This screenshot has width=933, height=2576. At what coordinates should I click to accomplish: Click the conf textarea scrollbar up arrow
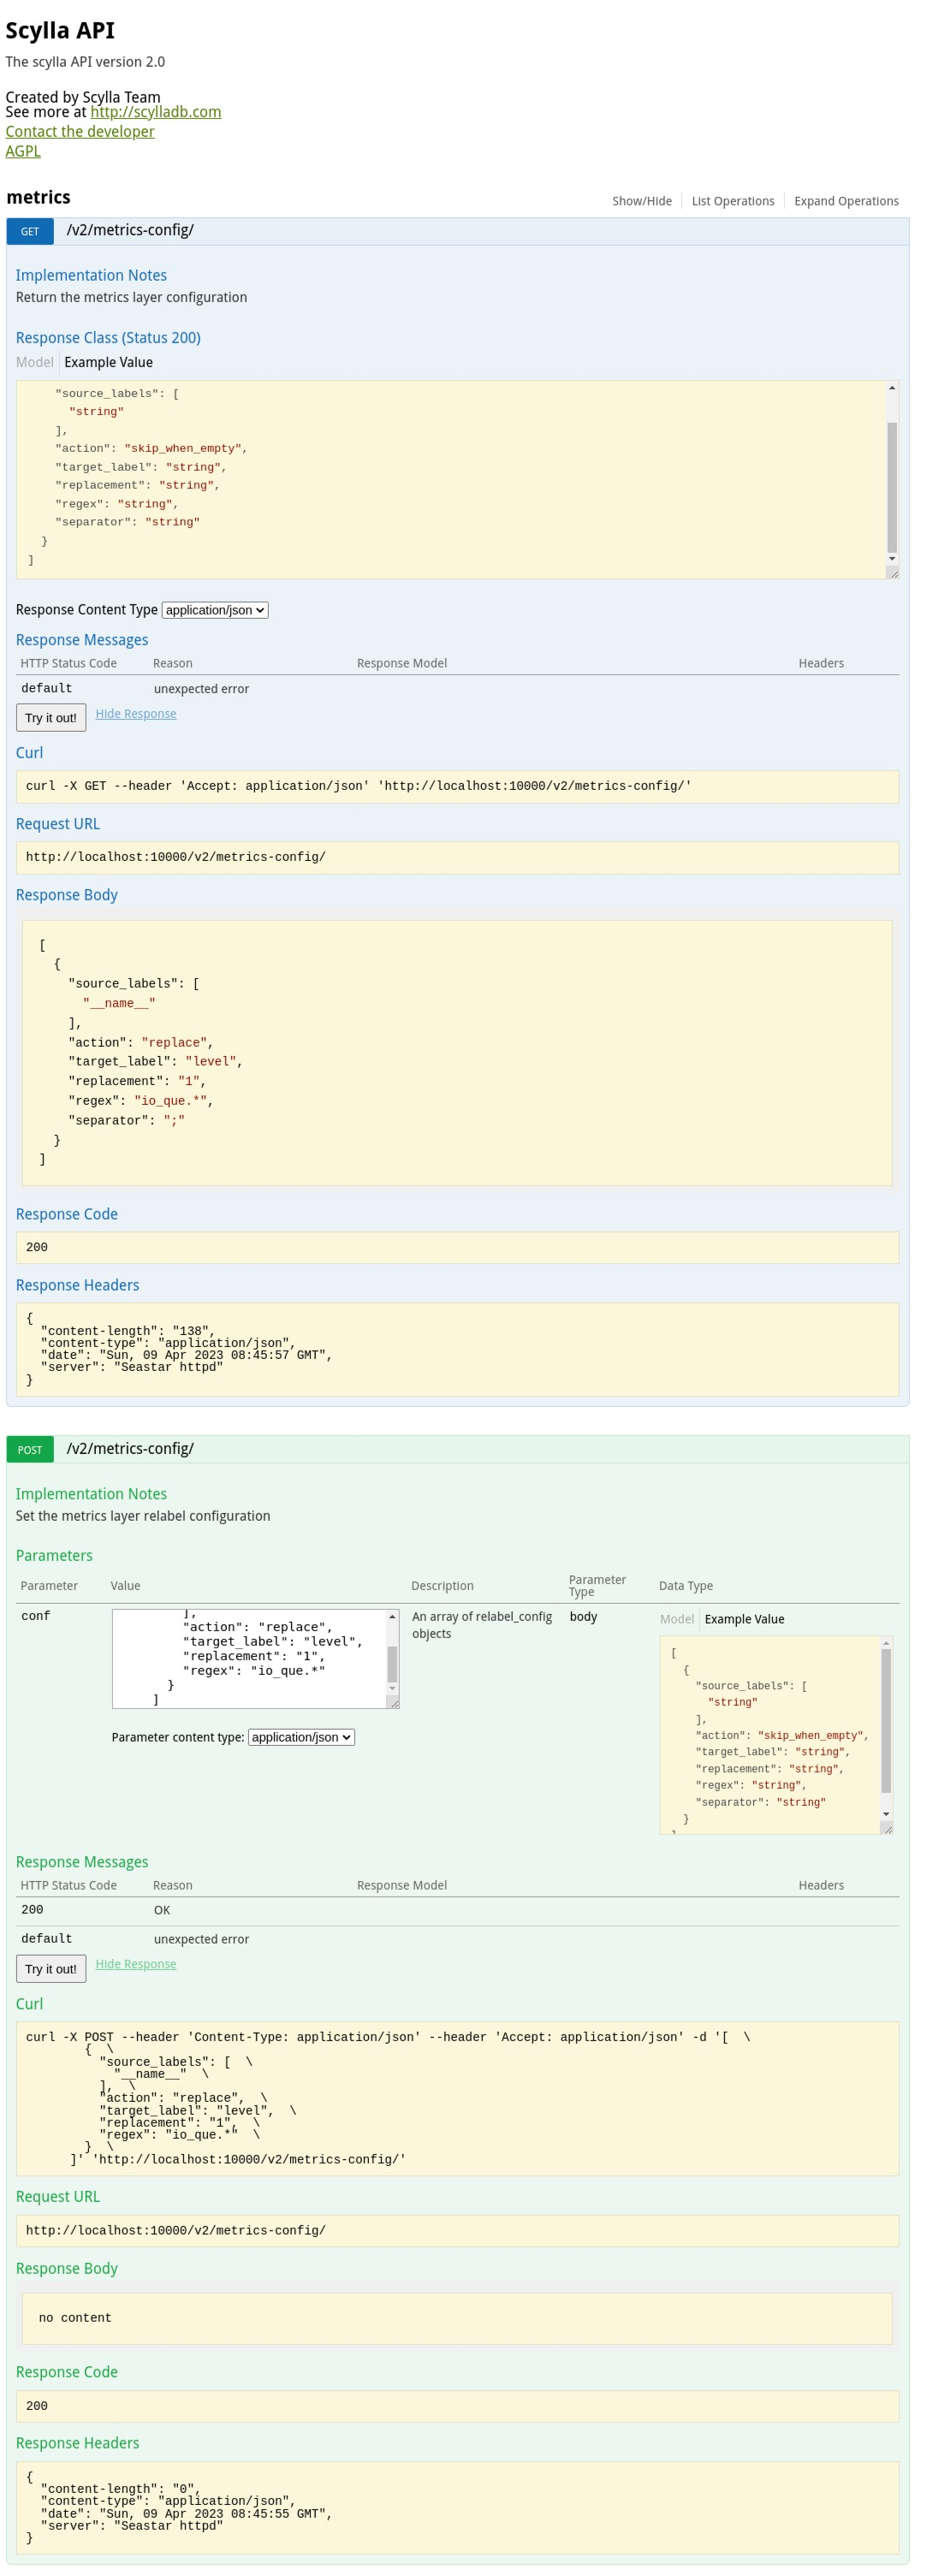[x=392, y=1616]
